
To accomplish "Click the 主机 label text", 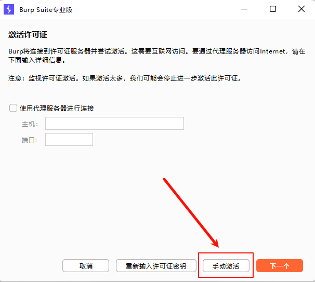I will 30,124.
